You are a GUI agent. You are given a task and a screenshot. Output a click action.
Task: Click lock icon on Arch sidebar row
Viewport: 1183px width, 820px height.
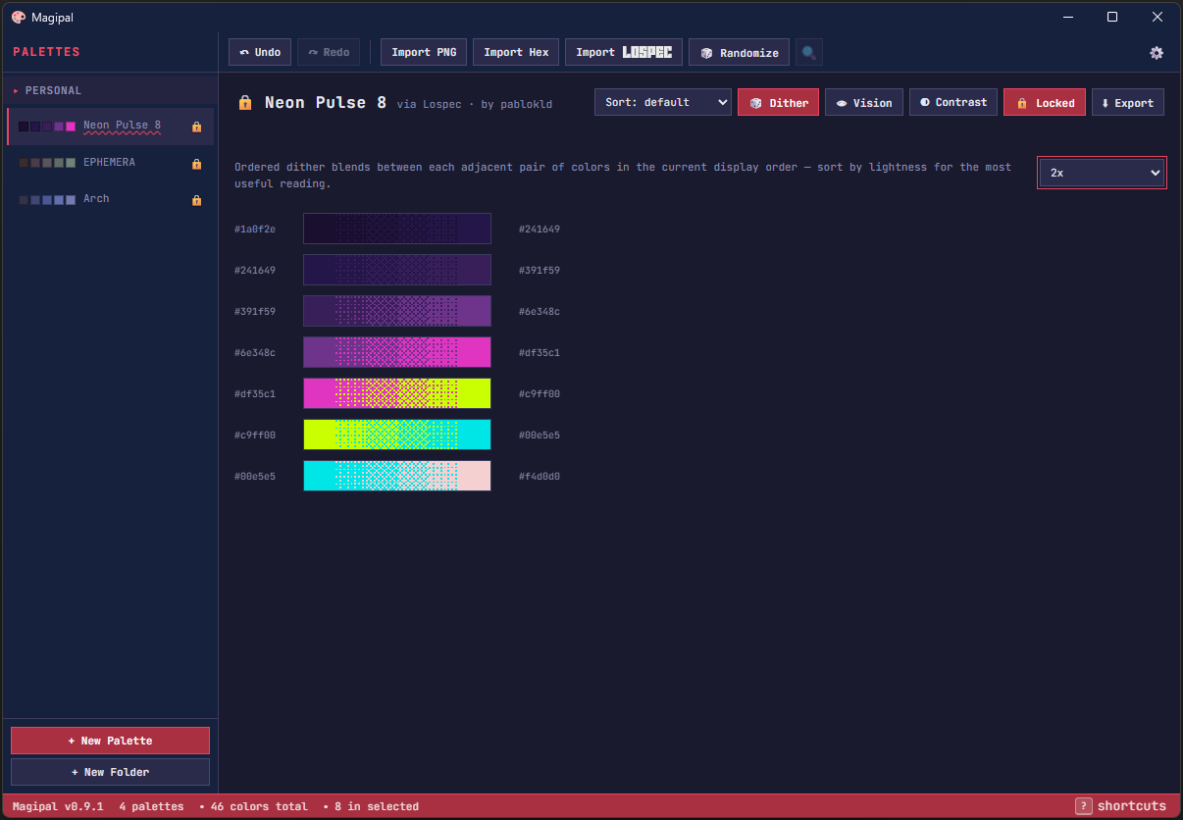coord(196,199)
